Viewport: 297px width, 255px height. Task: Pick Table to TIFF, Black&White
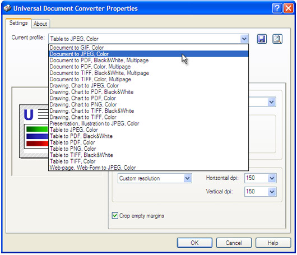[x=148, y=155]
